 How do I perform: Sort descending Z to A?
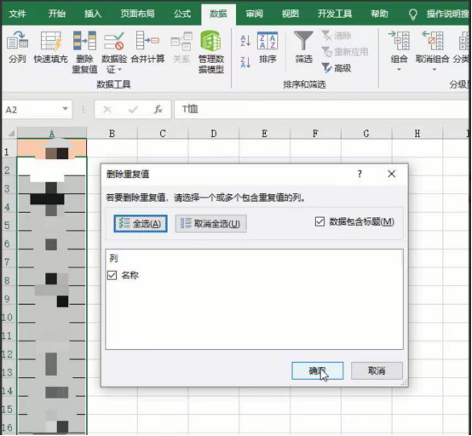(x=245, y=62)
